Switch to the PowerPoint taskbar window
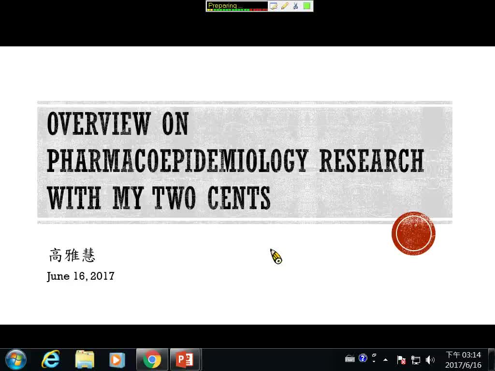495x371 pixels. coord(185,359)
